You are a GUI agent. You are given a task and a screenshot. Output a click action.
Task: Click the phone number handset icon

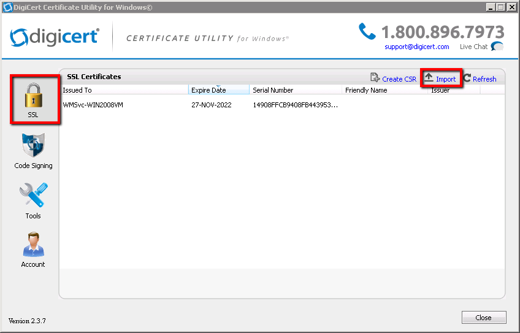[367, 31]
